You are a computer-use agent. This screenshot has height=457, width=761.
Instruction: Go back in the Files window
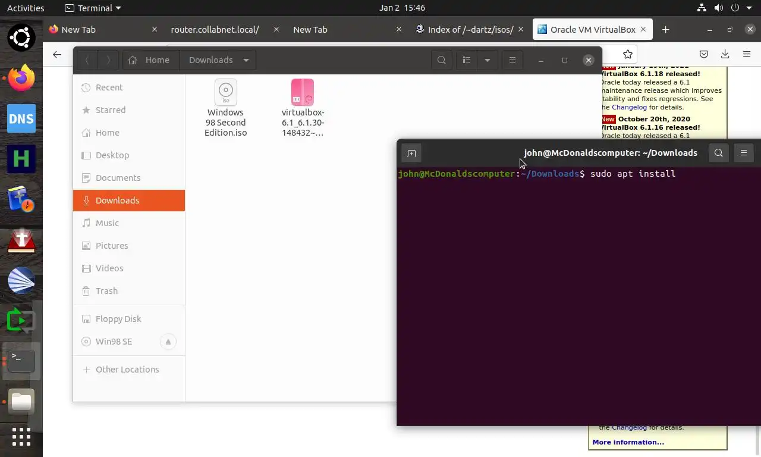(x=87, y=60)
